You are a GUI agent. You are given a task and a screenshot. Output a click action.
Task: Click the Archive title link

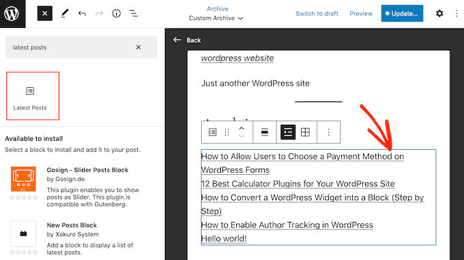tap(217, 9)
